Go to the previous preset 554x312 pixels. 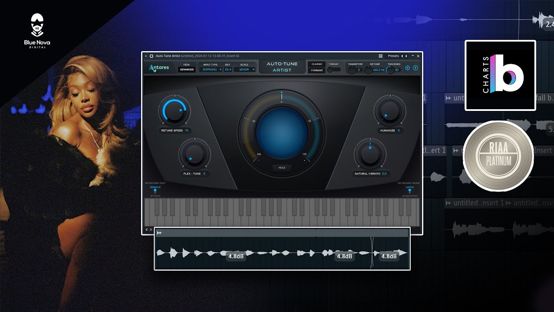pos(402,56)
